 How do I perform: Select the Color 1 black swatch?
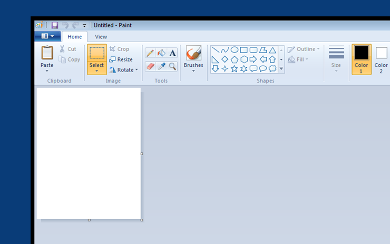point(362,53)
